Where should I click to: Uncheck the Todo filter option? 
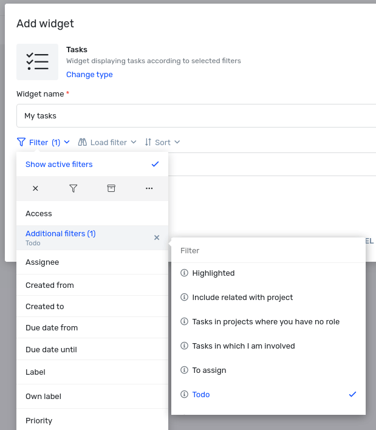click(x=268, y=394)
